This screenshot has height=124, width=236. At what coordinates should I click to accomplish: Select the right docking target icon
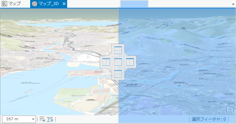[130, 62]
